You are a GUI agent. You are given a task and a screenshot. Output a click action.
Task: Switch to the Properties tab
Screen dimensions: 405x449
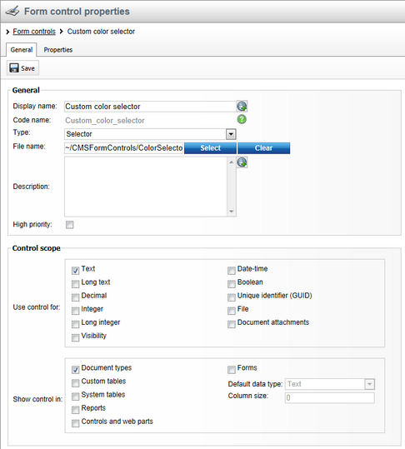[58, 50]
